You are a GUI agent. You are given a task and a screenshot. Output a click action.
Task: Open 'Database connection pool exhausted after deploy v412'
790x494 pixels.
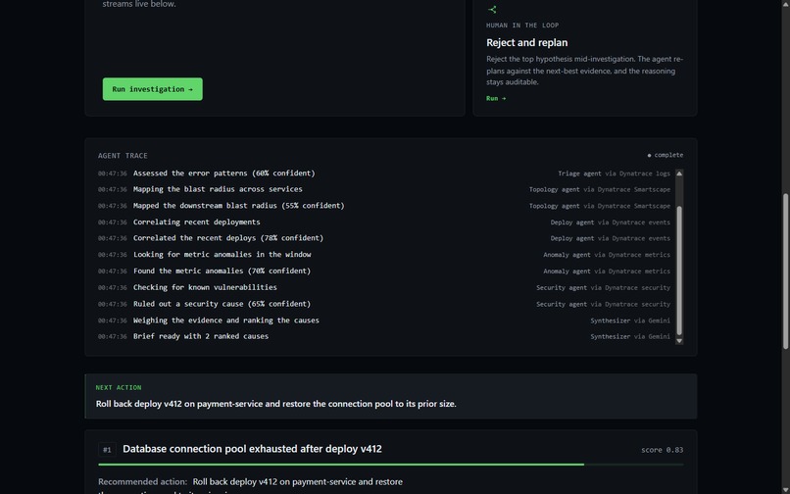[252, 449]
